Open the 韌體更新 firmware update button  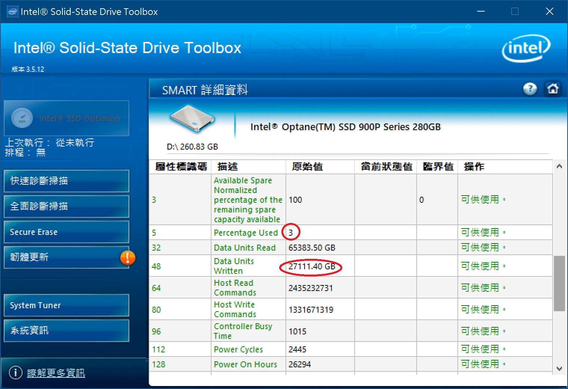(67, 257)
